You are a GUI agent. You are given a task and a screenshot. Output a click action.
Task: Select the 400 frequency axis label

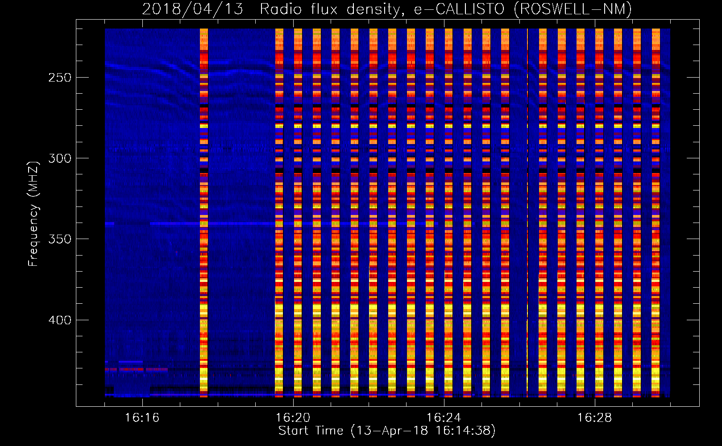(60, 320)
